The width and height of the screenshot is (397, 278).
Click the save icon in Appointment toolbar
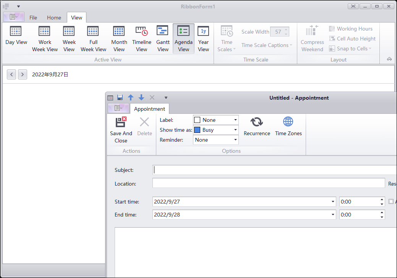(x=120, y=97)
